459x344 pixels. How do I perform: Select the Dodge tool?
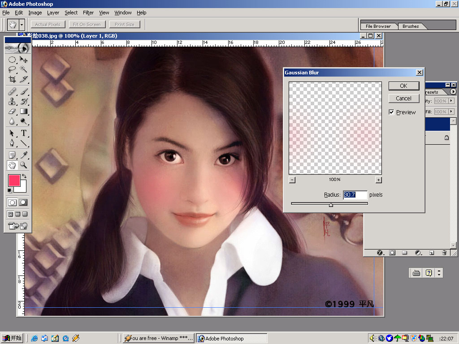coord(23,121)
